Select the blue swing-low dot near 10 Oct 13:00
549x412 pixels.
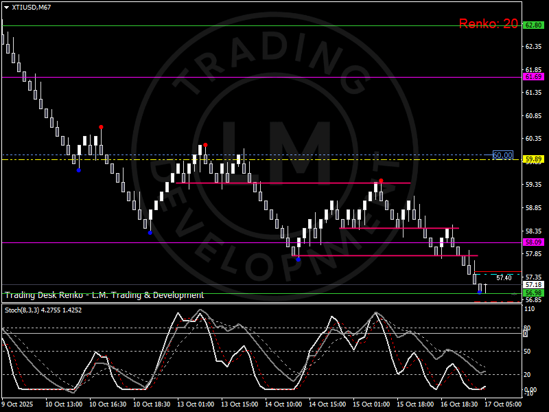coord(79,170)
